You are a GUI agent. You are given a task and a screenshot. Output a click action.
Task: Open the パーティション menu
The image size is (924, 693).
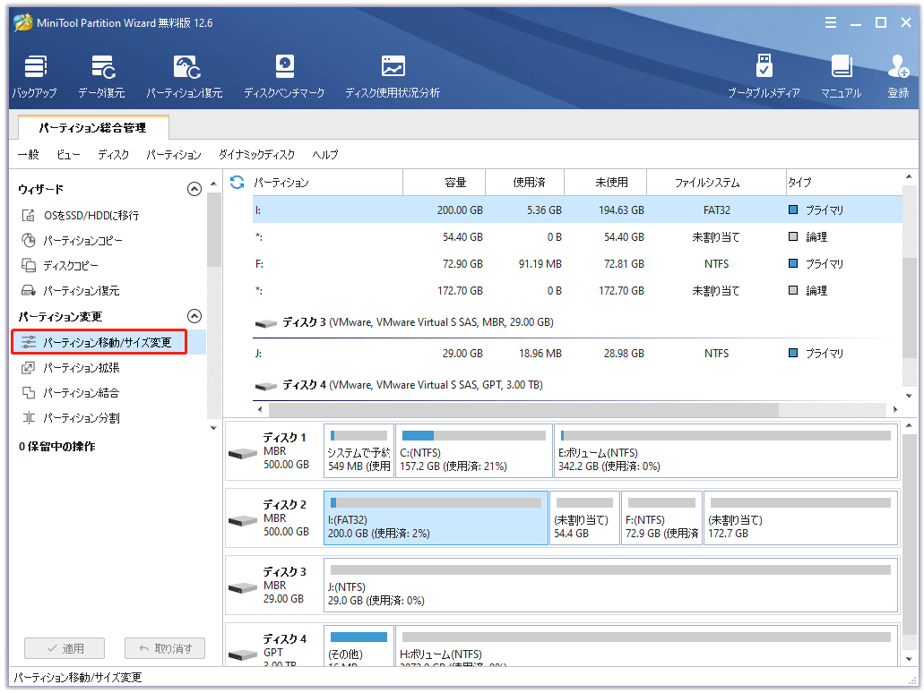point(174,155)
